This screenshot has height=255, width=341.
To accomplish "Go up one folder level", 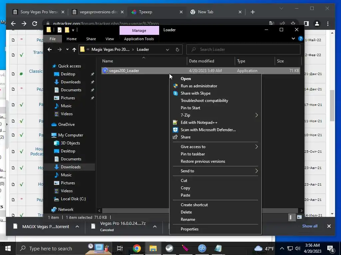I will tap(74, 50).
